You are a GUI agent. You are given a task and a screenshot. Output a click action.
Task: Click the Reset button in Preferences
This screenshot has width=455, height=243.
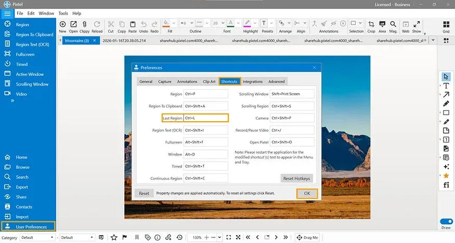tap(144, 193)
